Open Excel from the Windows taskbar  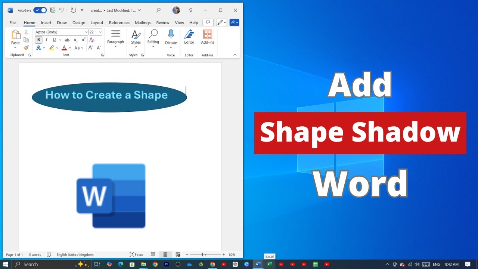pyautogui.click(x=269, y=264)
